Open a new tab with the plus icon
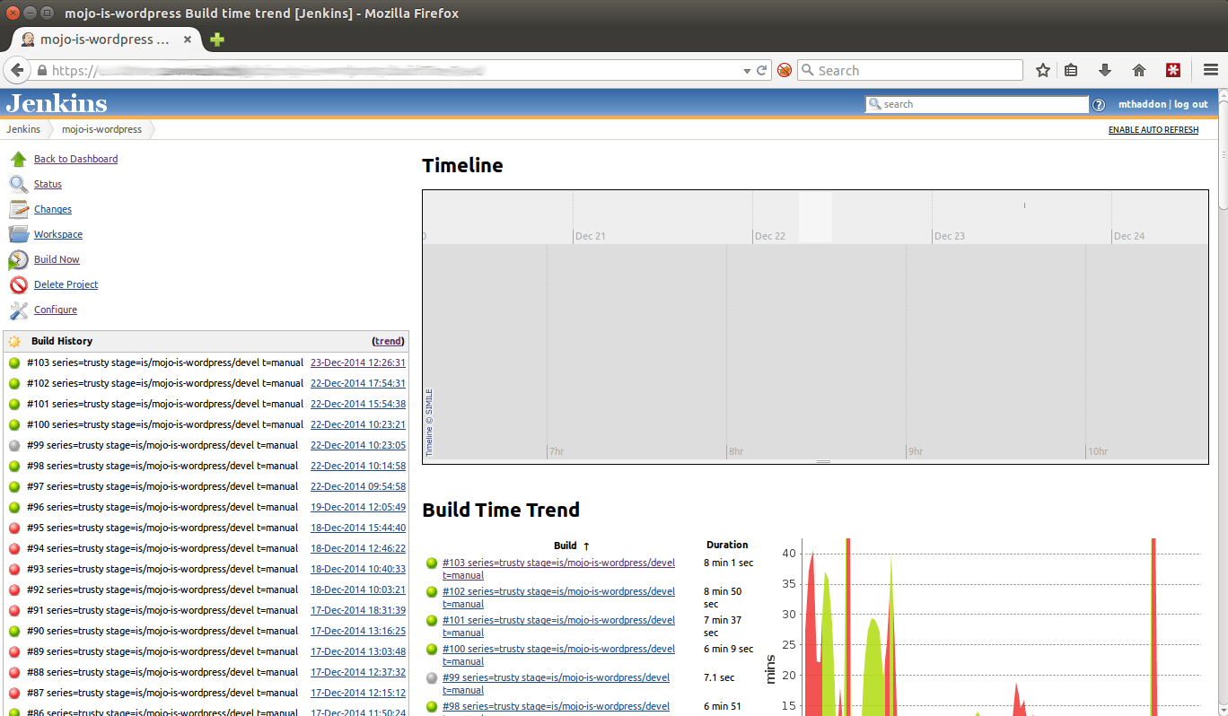Screen dimensions: 1228x716 pos(216,39)
